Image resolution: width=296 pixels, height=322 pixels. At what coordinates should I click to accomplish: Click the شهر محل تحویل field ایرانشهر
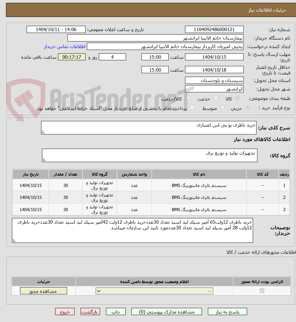click(x=214, y=89)
